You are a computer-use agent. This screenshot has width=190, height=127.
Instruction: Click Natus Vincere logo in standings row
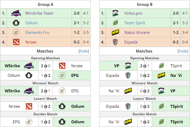click(x=115, y=33)
